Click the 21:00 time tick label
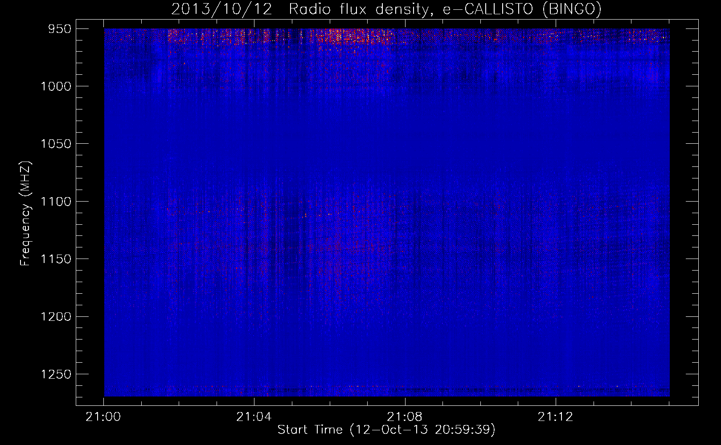 click(103, 417)
